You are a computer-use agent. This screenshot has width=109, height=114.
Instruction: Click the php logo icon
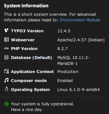(x=6, y=48)
